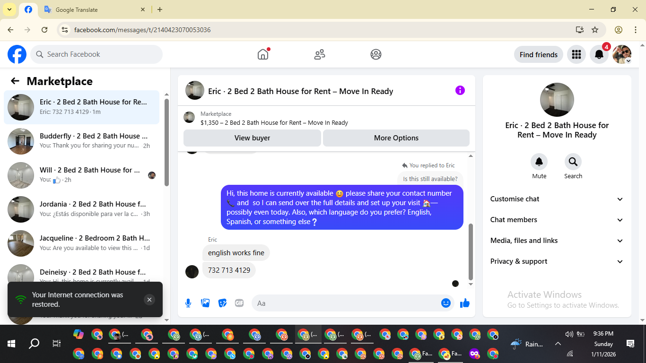
Task: Open the Chrome tab search dropdown
Action: tap(9, 9)
